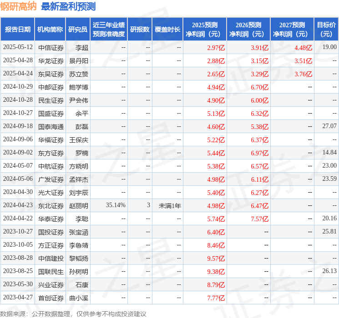
Task: Click the 国盛证券 institution cell
Action: (x=51, y=114)
